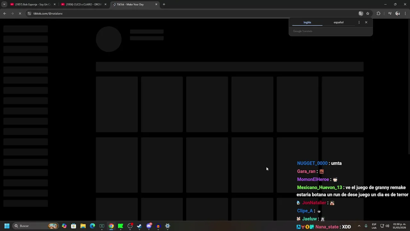Screen dimensions: 410x231
Task: Open the taskbar app left of Settings
Action: pyautogui.click(x=158, y=226)
